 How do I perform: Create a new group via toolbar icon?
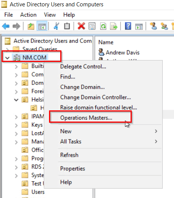(164, 26)
